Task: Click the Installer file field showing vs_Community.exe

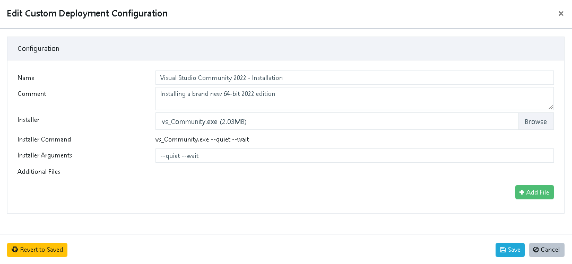Action: pos(337,121)
